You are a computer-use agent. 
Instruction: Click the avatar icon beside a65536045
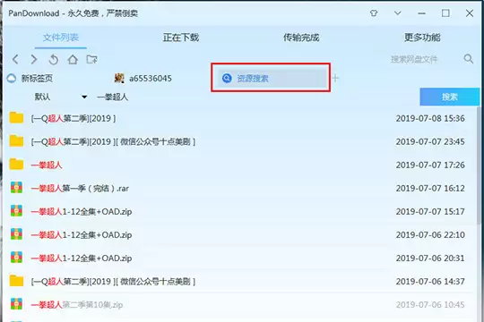click(119, 79)
